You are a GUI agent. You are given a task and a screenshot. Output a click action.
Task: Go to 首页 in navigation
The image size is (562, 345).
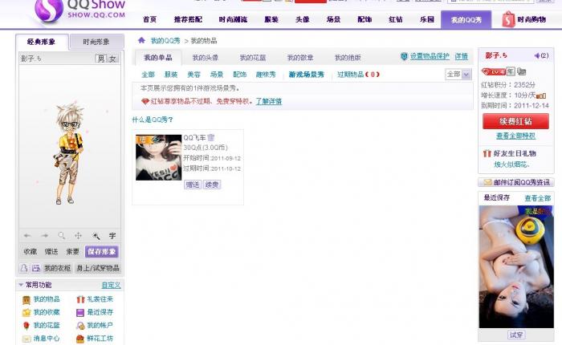click(149, 19)
